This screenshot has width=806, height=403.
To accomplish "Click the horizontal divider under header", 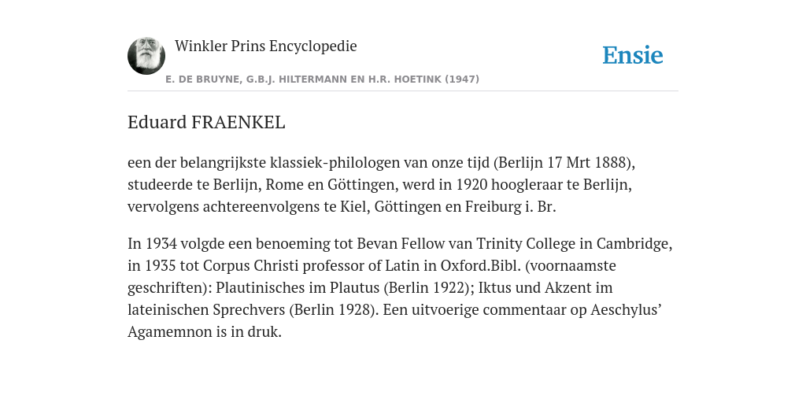I will 403,91.
